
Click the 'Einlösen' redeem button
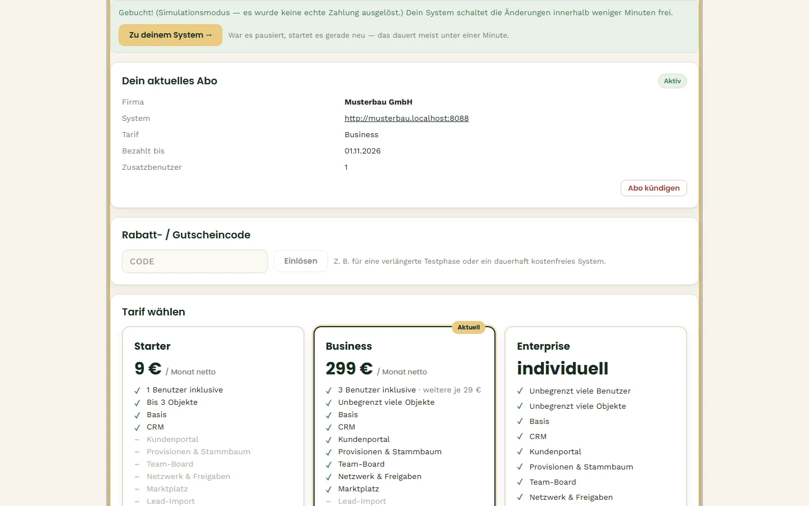(x=301, y=261)
